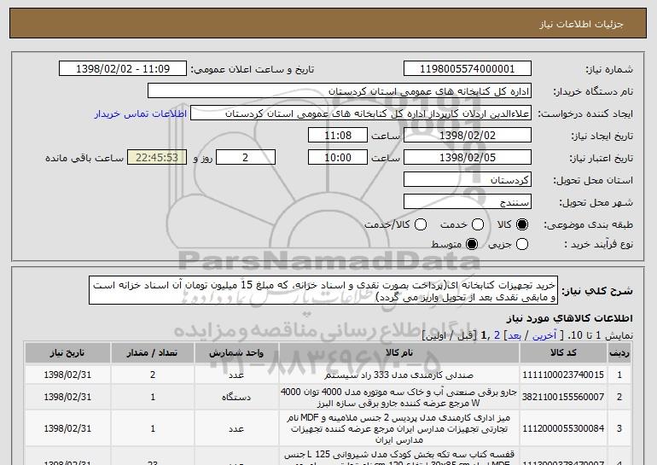Select unit دستگاه in row 2

[236, 397]
